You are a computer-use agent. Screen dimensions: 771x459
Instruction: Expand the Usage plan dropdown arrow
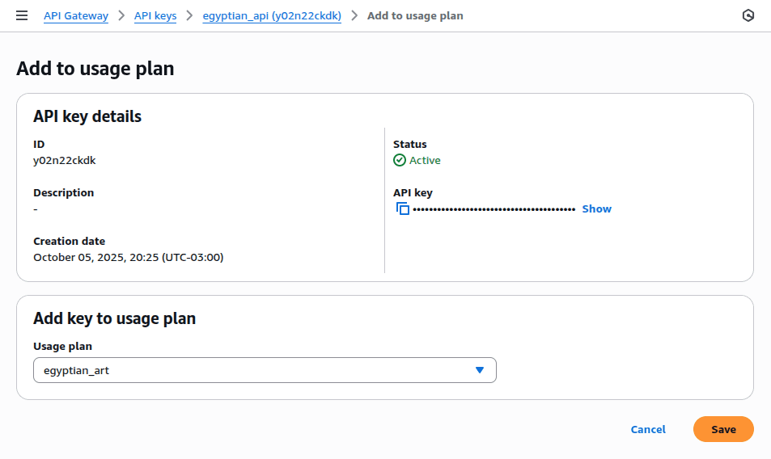(x=480, y=370)
